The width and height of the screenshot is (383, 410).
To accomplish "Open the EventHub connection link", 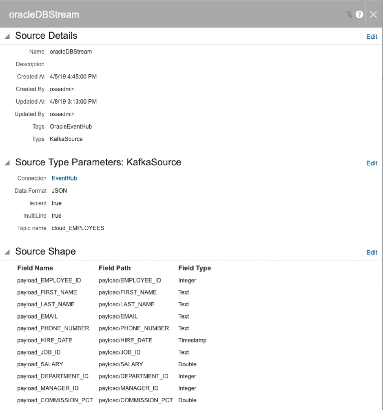I will tap(64, 178).
